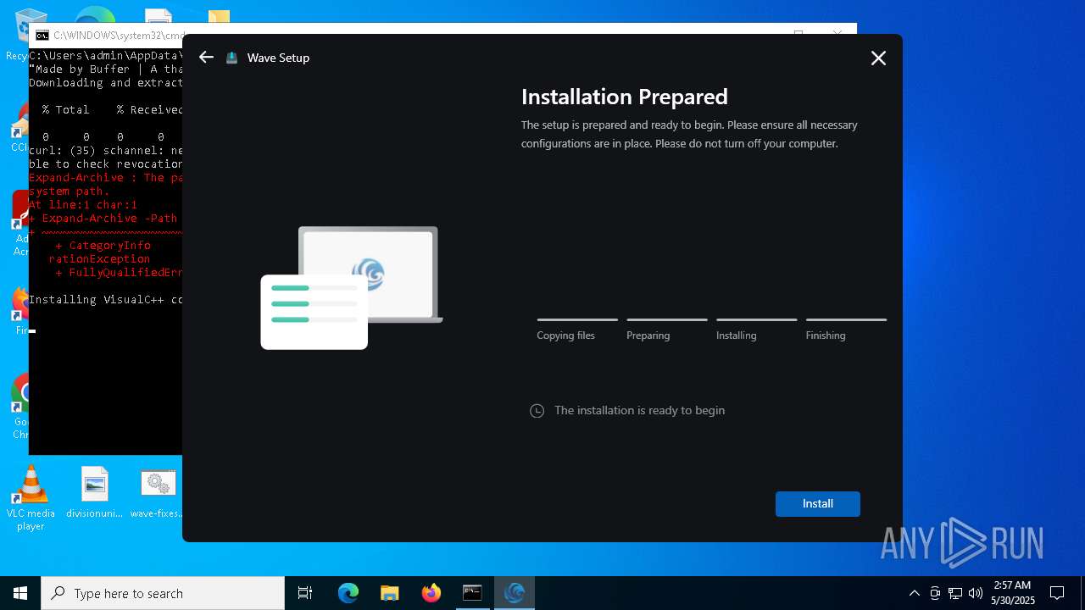Open the VLC media player desktop shortcut
The height and width of the screenshot is (610, 1085).
click(31, 498)
